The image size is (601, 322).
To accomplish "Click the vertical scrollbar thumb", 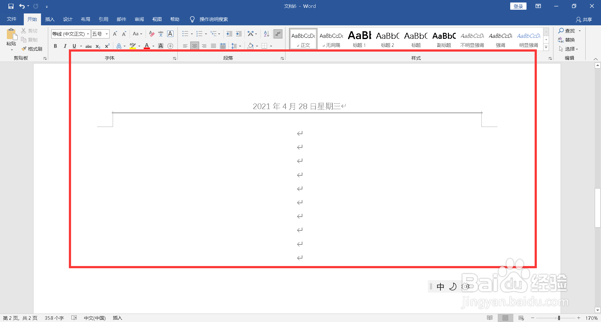I will (598, 208).
